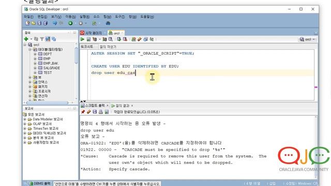
Task: Click the connections panel horizontal scrollbar
Action: [x=47, y=103]
